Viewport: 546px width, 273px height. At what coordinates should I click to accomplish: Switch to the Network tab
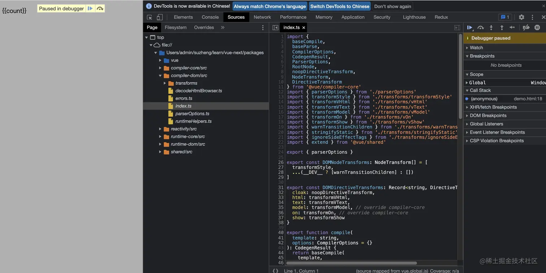pyautogui.click(x=262, y=17)
